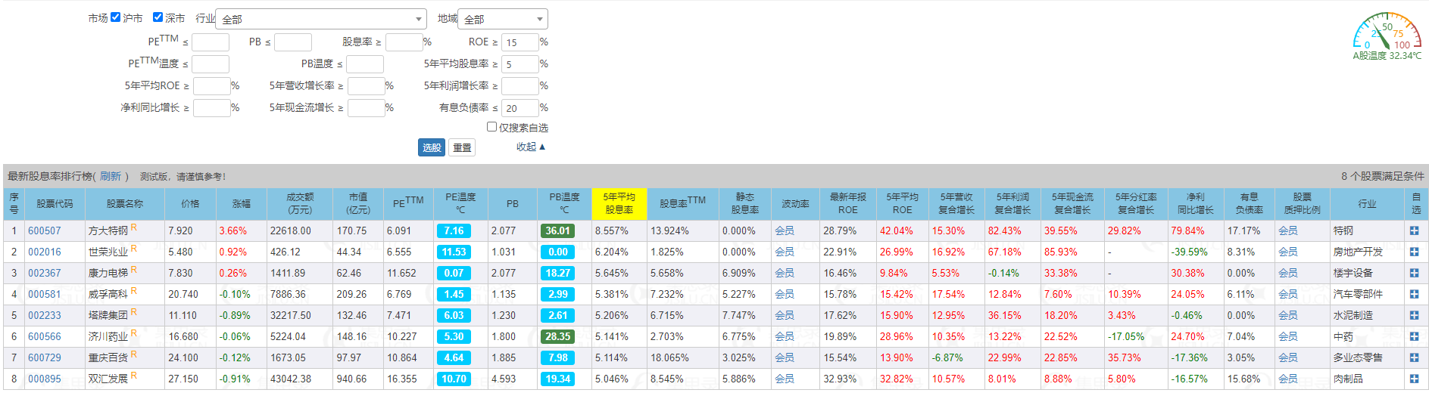This screenshot has width=1429, height=396.
Task: Sort by 最新年报ROE column header
Action: point(847,203)
